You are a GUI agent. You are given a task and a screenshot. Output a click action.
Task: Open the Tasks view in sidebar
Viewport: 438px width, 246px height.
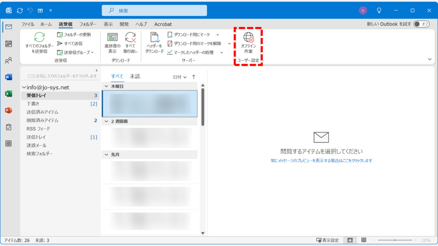(9, 127)
